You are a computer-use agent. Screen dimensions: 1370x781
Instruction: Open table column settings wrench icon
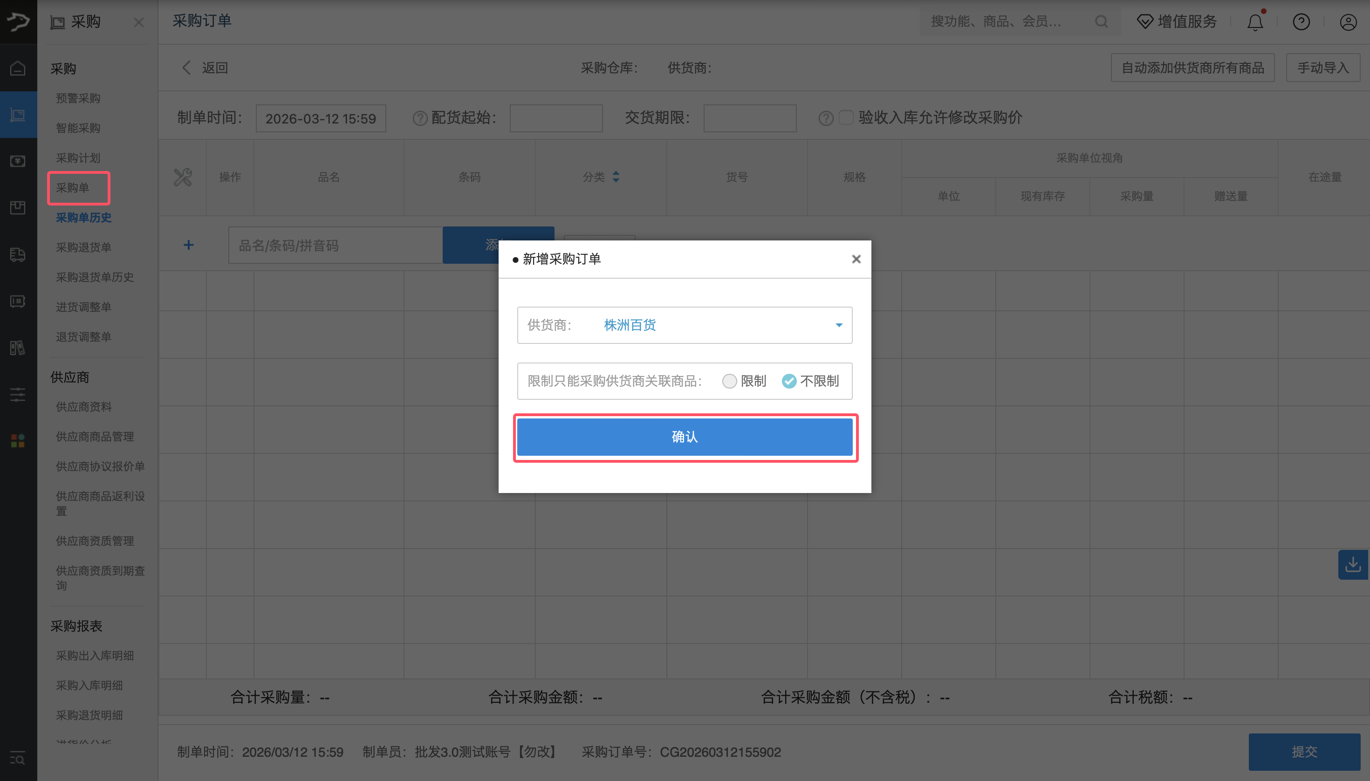point(182,177)
